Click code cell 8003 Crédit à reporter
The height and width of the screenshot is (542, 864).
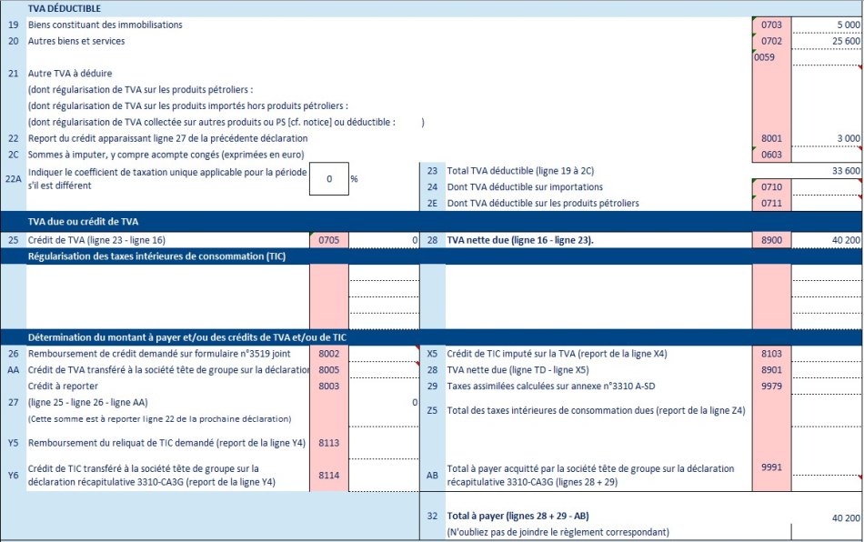point(328,386)
